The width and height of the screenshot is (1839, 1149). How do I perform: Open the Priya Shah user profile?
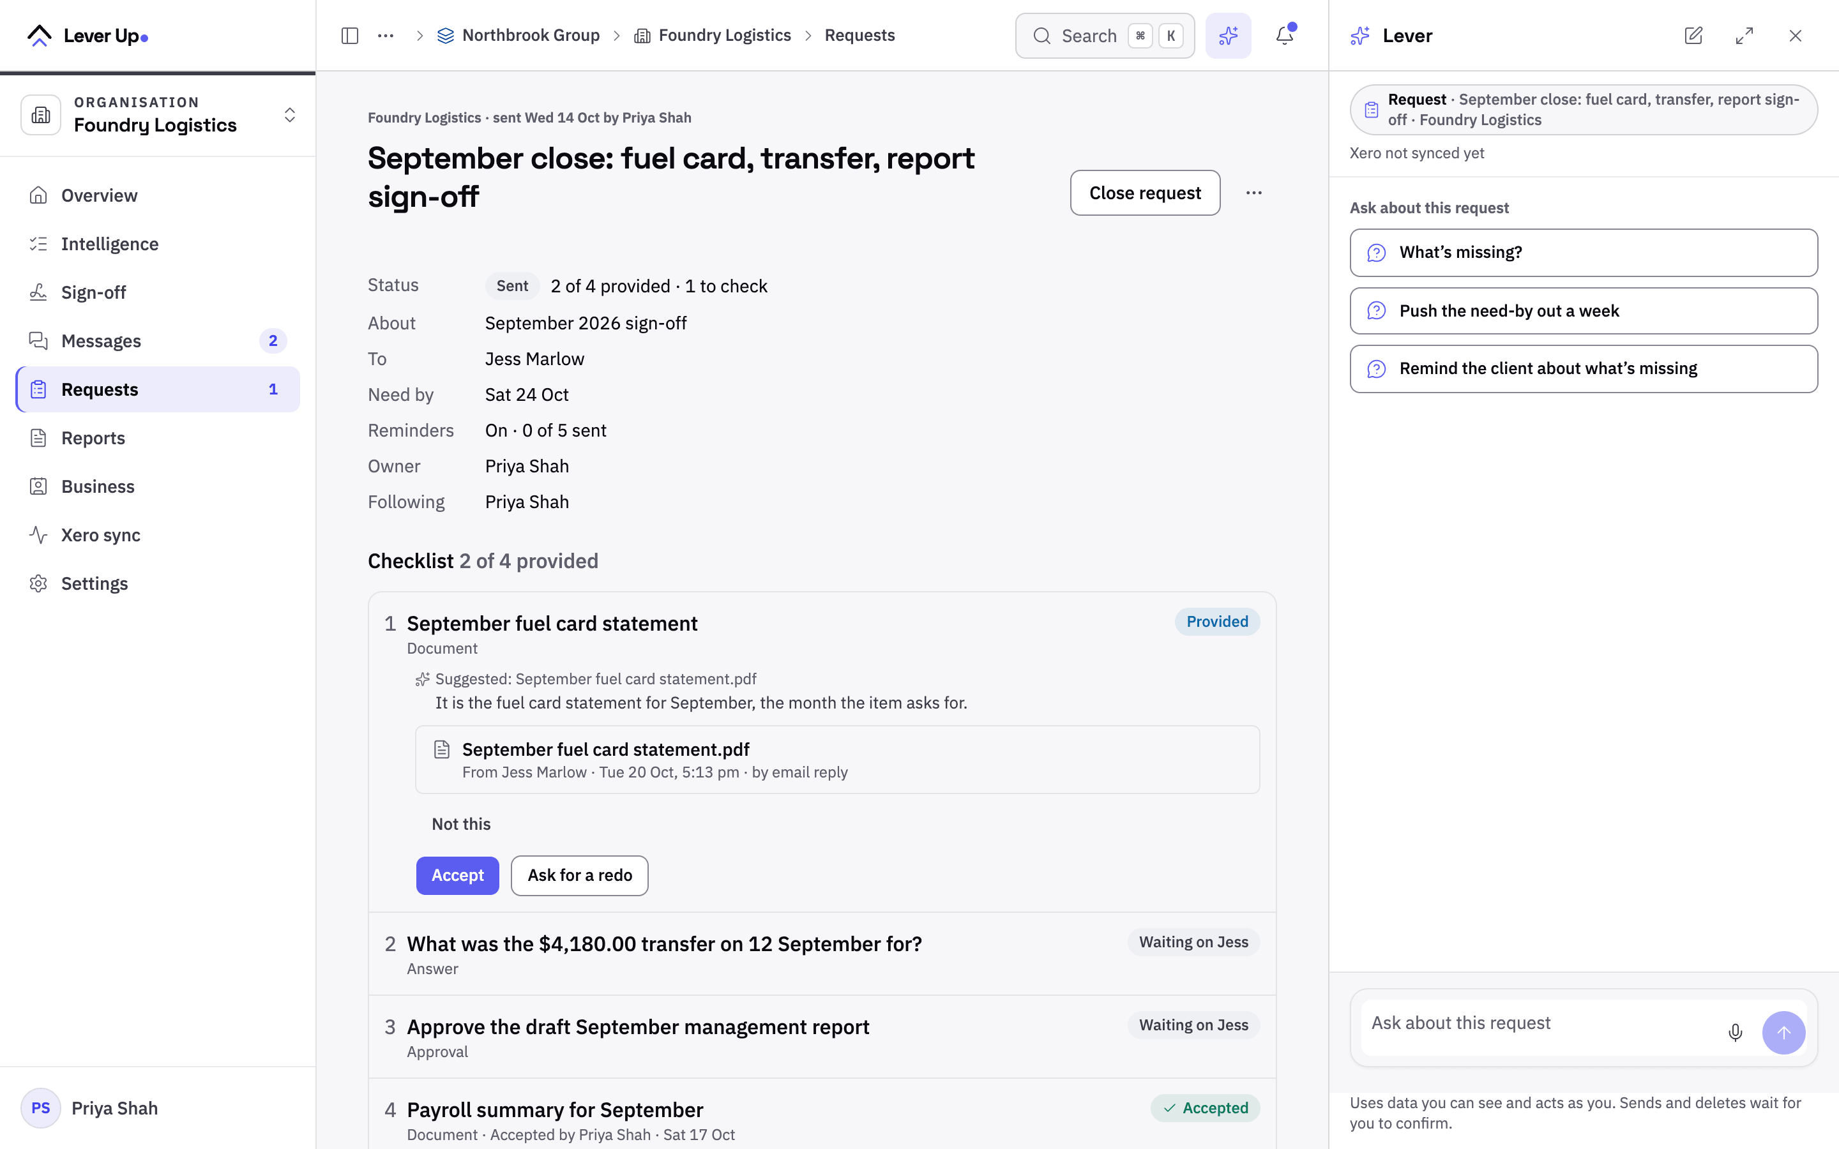click(115, 1109)
